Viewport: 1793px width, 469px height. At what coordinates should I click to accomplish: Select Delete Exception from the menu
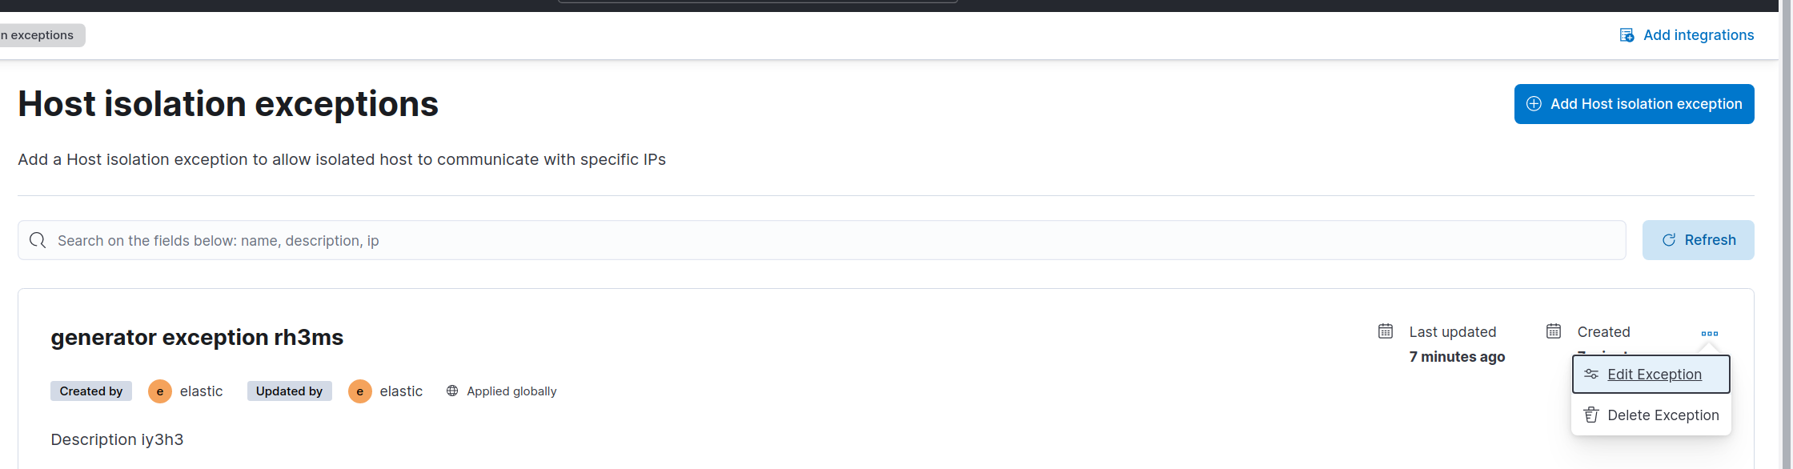coord(1663,415)
